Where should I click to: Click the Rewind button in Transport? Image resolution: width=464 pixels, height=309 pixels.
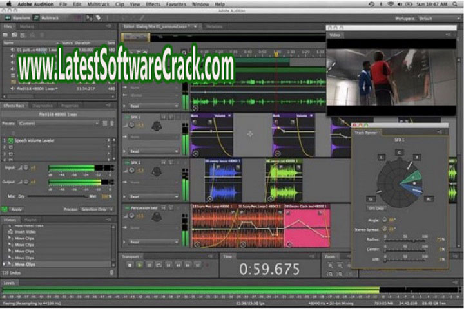(x=179, y=265)
